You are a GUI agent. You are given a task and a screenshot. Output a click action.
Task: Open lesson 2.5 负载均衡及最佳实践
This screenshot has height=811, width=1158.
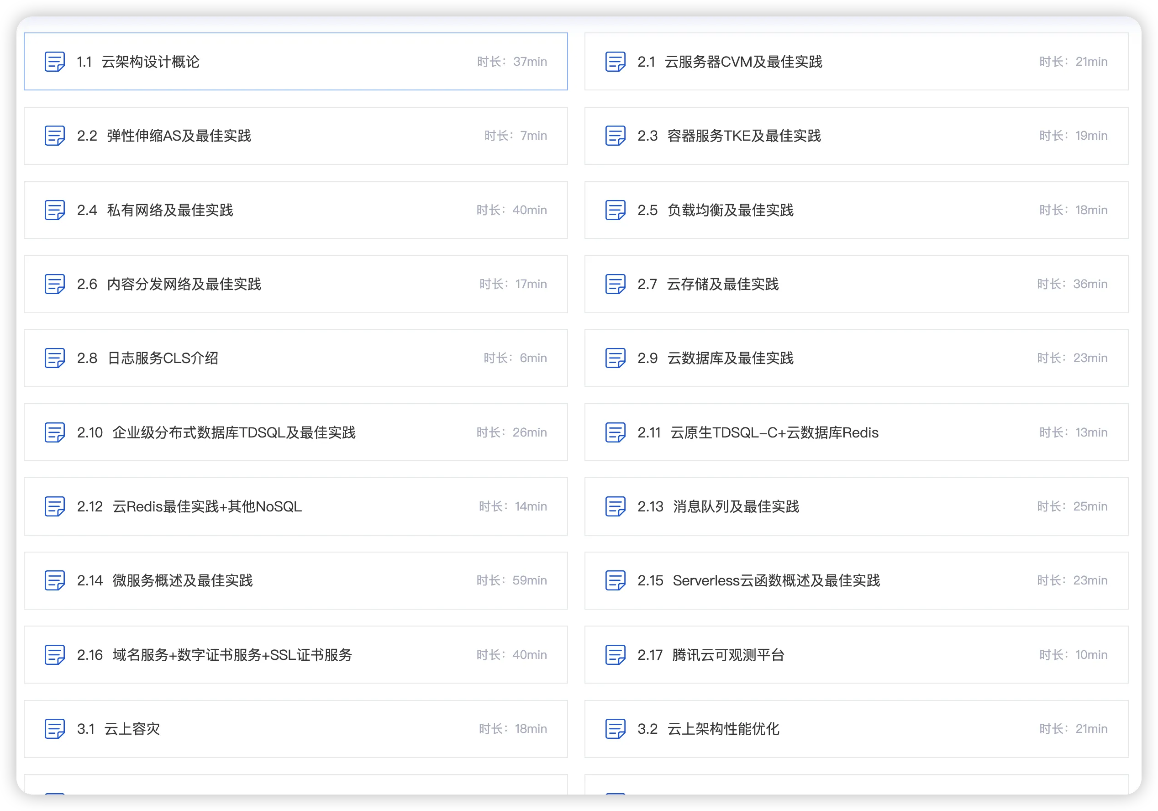click(856, 210)
